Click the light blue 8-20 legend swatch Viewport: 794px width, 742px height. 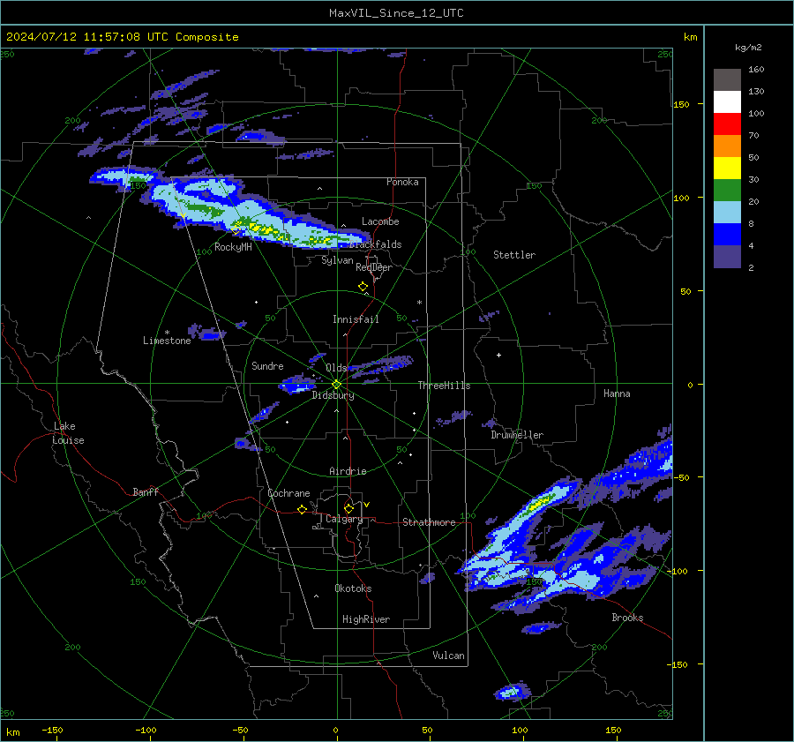click(x=727, y=213)
